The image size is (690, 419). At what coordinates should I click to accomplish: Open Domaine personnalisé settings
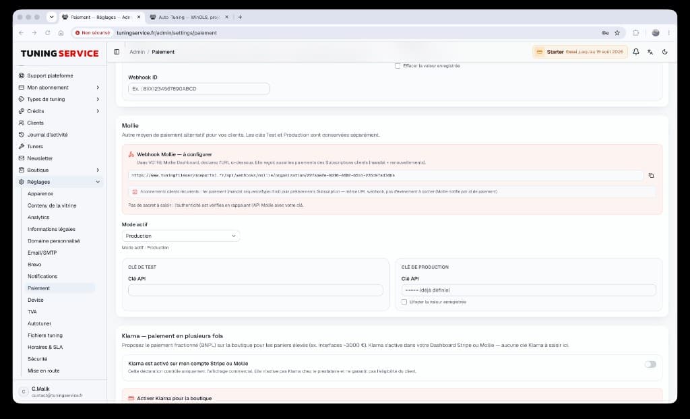click(54, 241)
